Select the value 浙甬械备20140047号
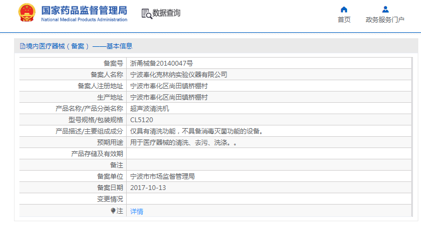421x225 pixels. pyautogui.click(x=161, y=64)
